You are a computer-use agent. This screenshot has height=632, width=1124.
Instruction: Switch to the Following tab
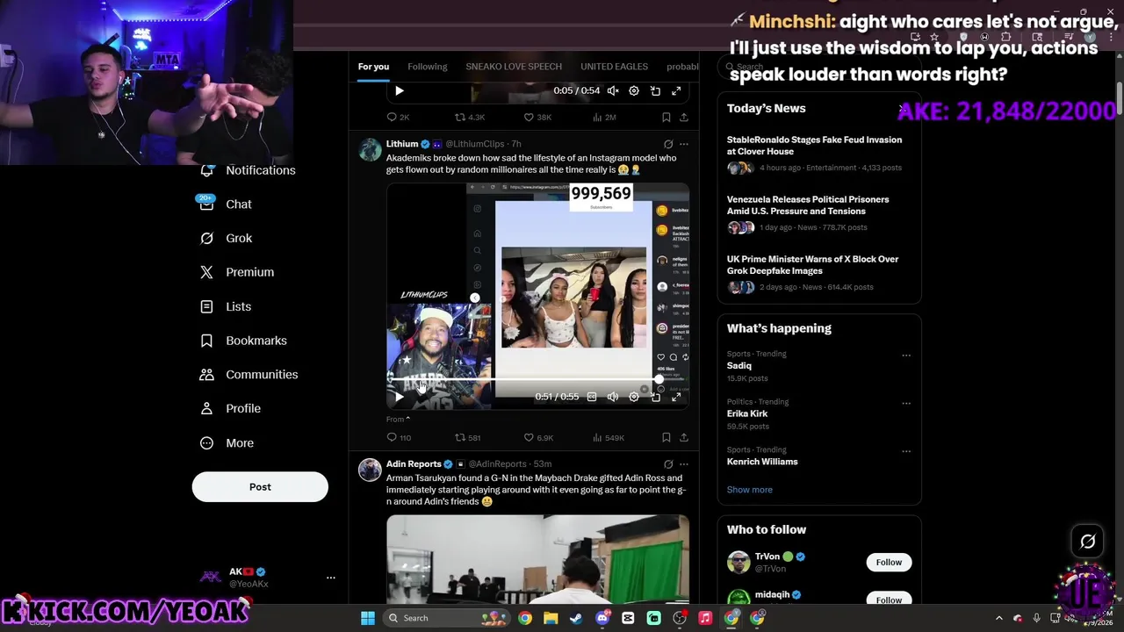[428, 67]
